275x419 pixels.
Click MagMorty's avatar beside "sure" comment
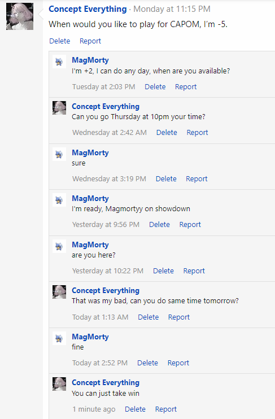click(x=59, y=154)
